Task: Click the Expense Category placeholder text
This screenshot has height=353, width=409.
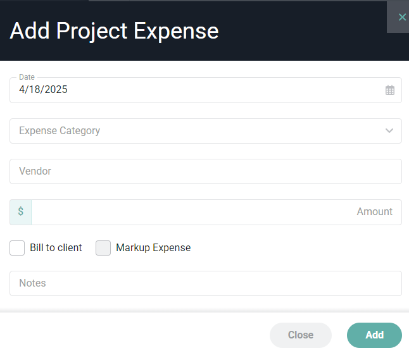Action: [x=60, y=131]
